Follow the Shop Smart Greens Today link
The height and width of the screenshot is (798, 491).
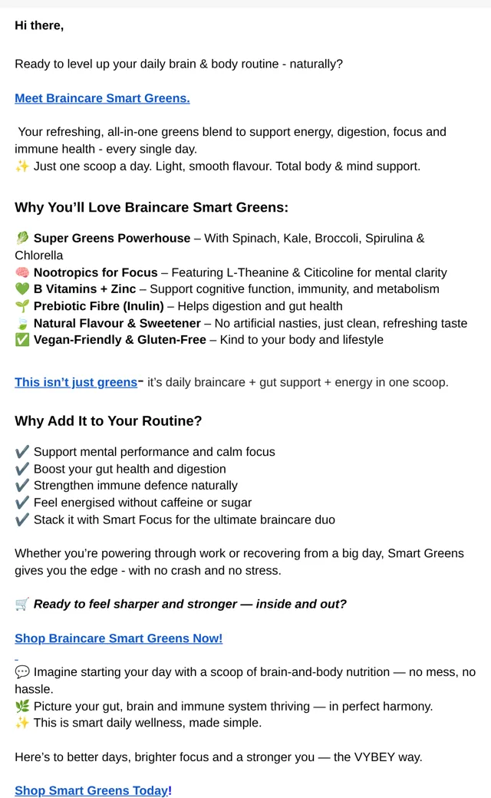point(91,790)
